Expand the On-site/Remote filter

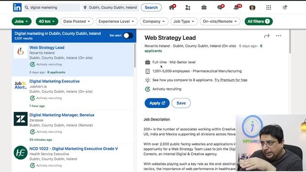point(220,21)
